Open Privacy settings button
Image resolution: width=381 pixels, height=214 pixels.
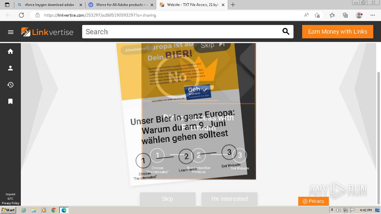click(313, 201)
